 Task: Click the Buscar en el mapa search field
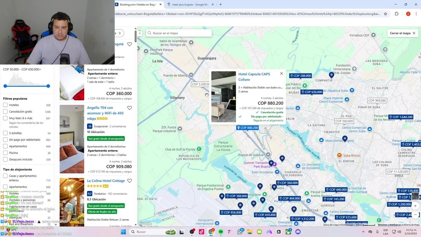(179, 33)
